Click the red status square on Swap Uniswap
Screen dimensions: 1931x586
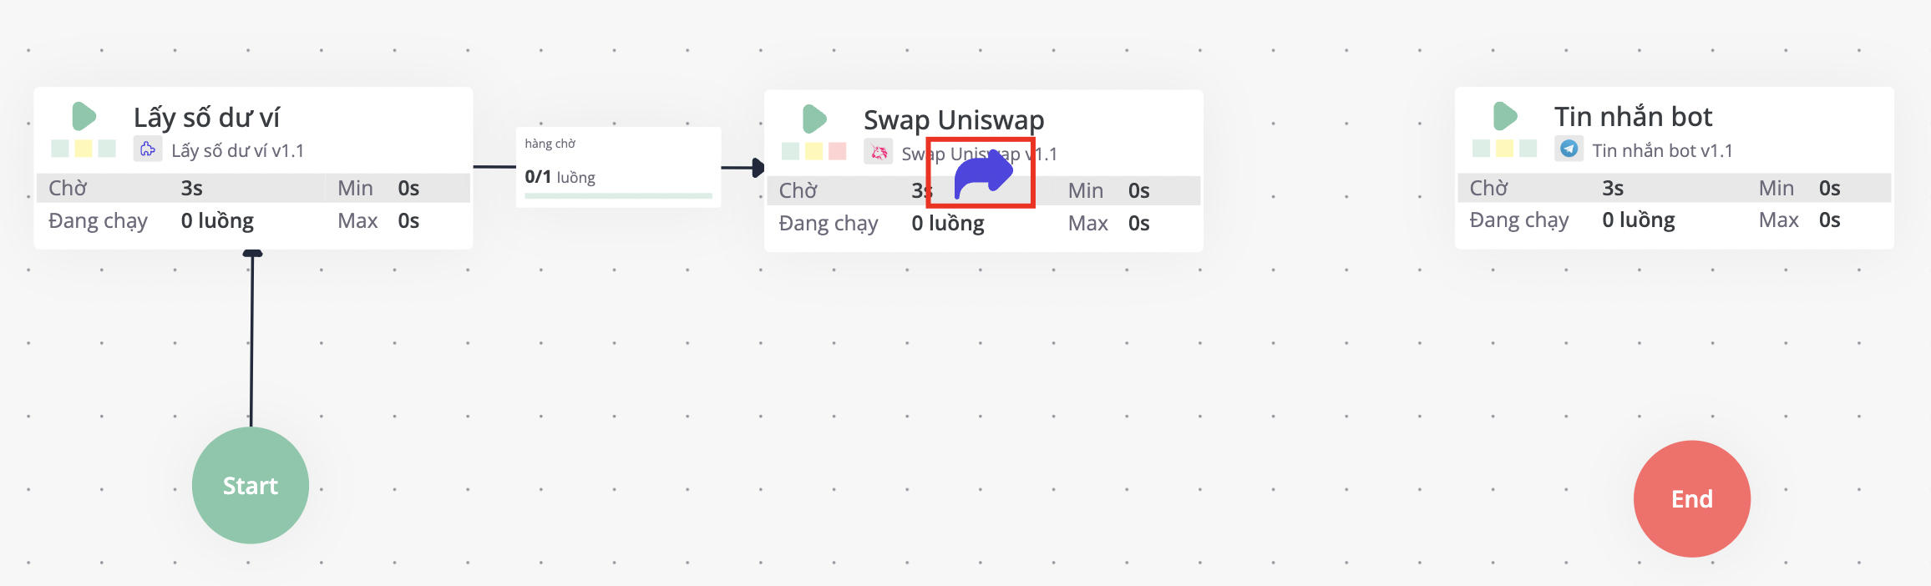click(837, 151)
